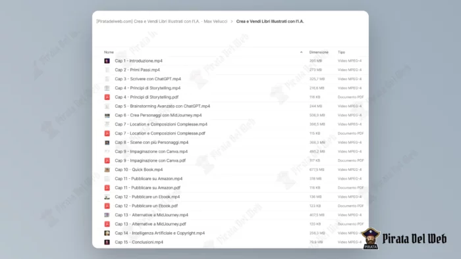Toggle the sort direction arrow in the Nome column
Screen dimensions: 461x259
point(301,52)
